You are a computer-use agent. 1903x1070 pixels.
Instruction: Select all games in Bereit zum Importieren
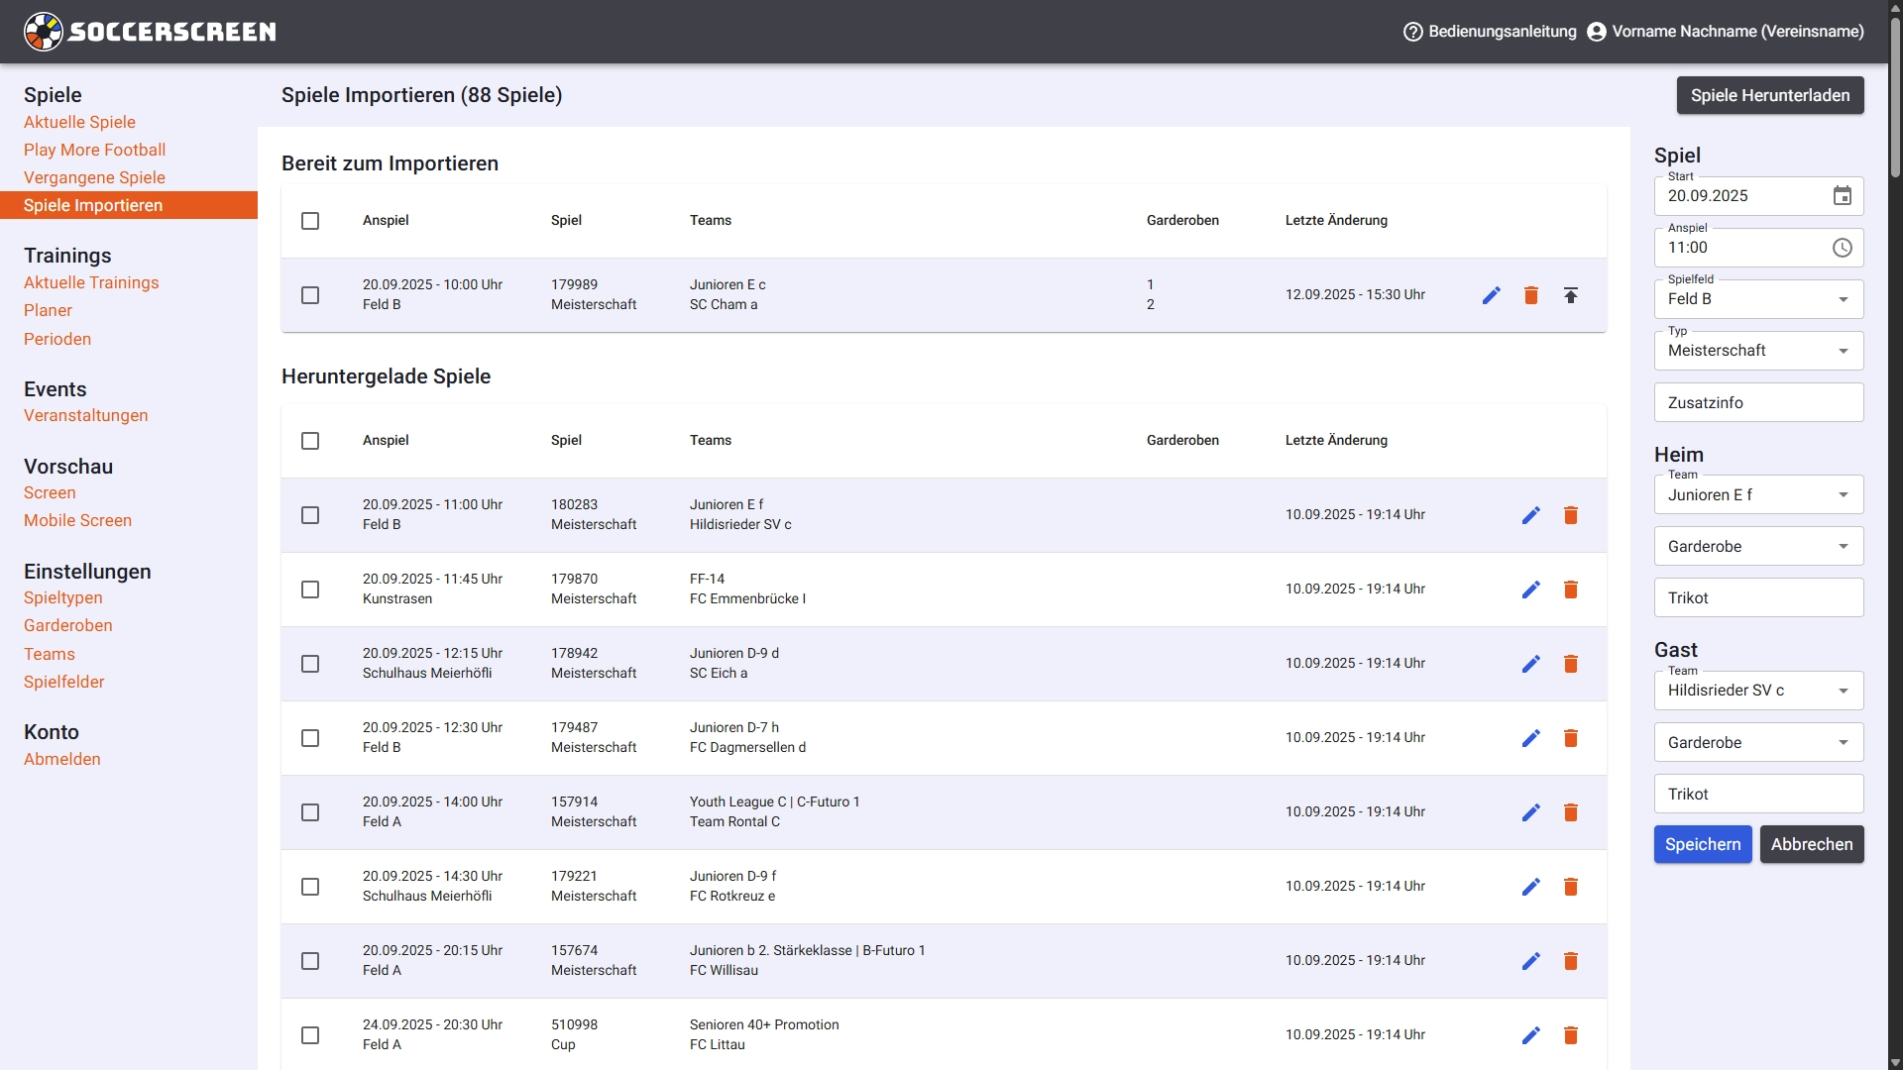310,221
